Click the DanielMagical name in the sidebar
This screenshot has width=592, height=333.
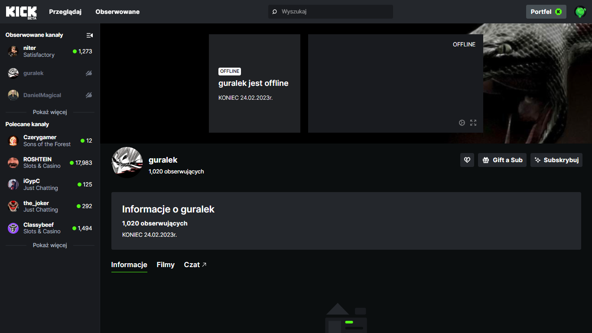click(x=42, y=95)
